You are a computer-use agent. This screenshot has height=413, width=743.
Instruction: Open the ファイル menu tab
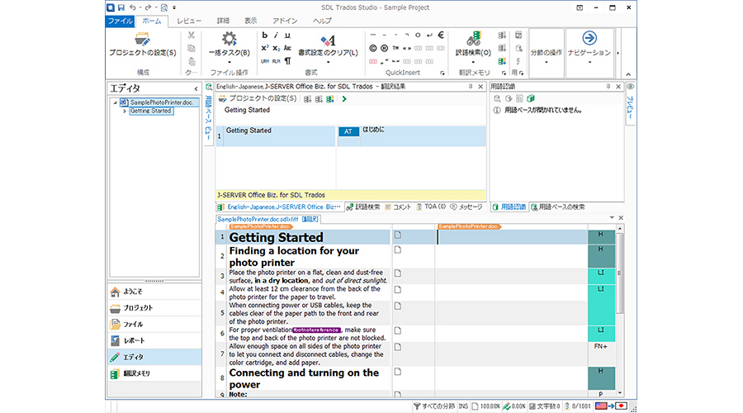pyautogui.click(x=120, y=21)
